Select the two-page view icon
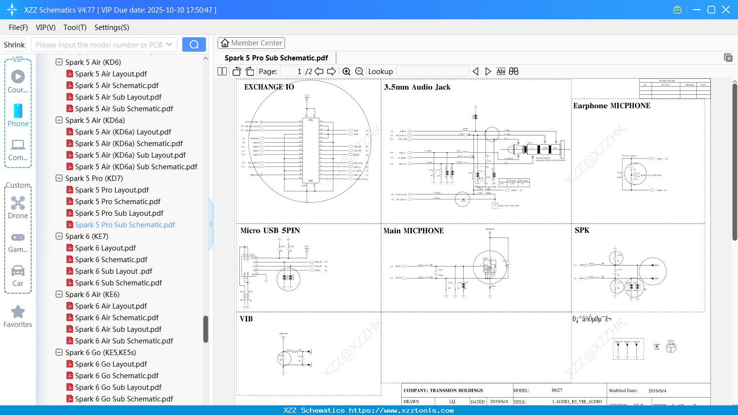738x415 pixels. 221,71
